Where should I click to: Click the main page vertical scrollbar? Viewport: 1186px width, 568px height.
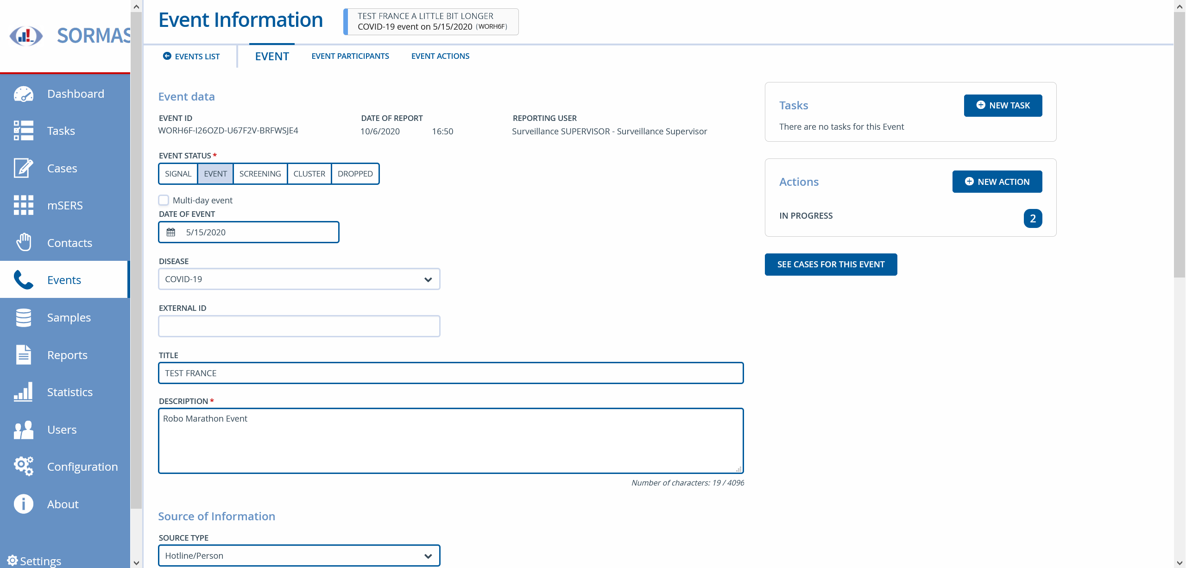pos(1180,145)
